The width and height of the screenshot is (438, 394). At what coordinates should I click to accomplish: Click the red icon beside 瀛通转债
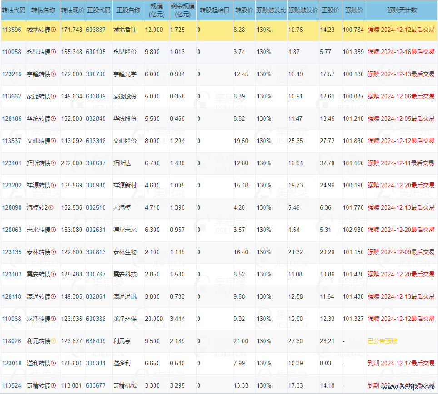click(x=53, y=296)
